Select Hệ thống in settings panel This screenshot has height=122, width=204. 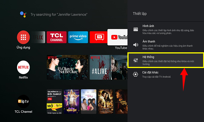point(165,60)
